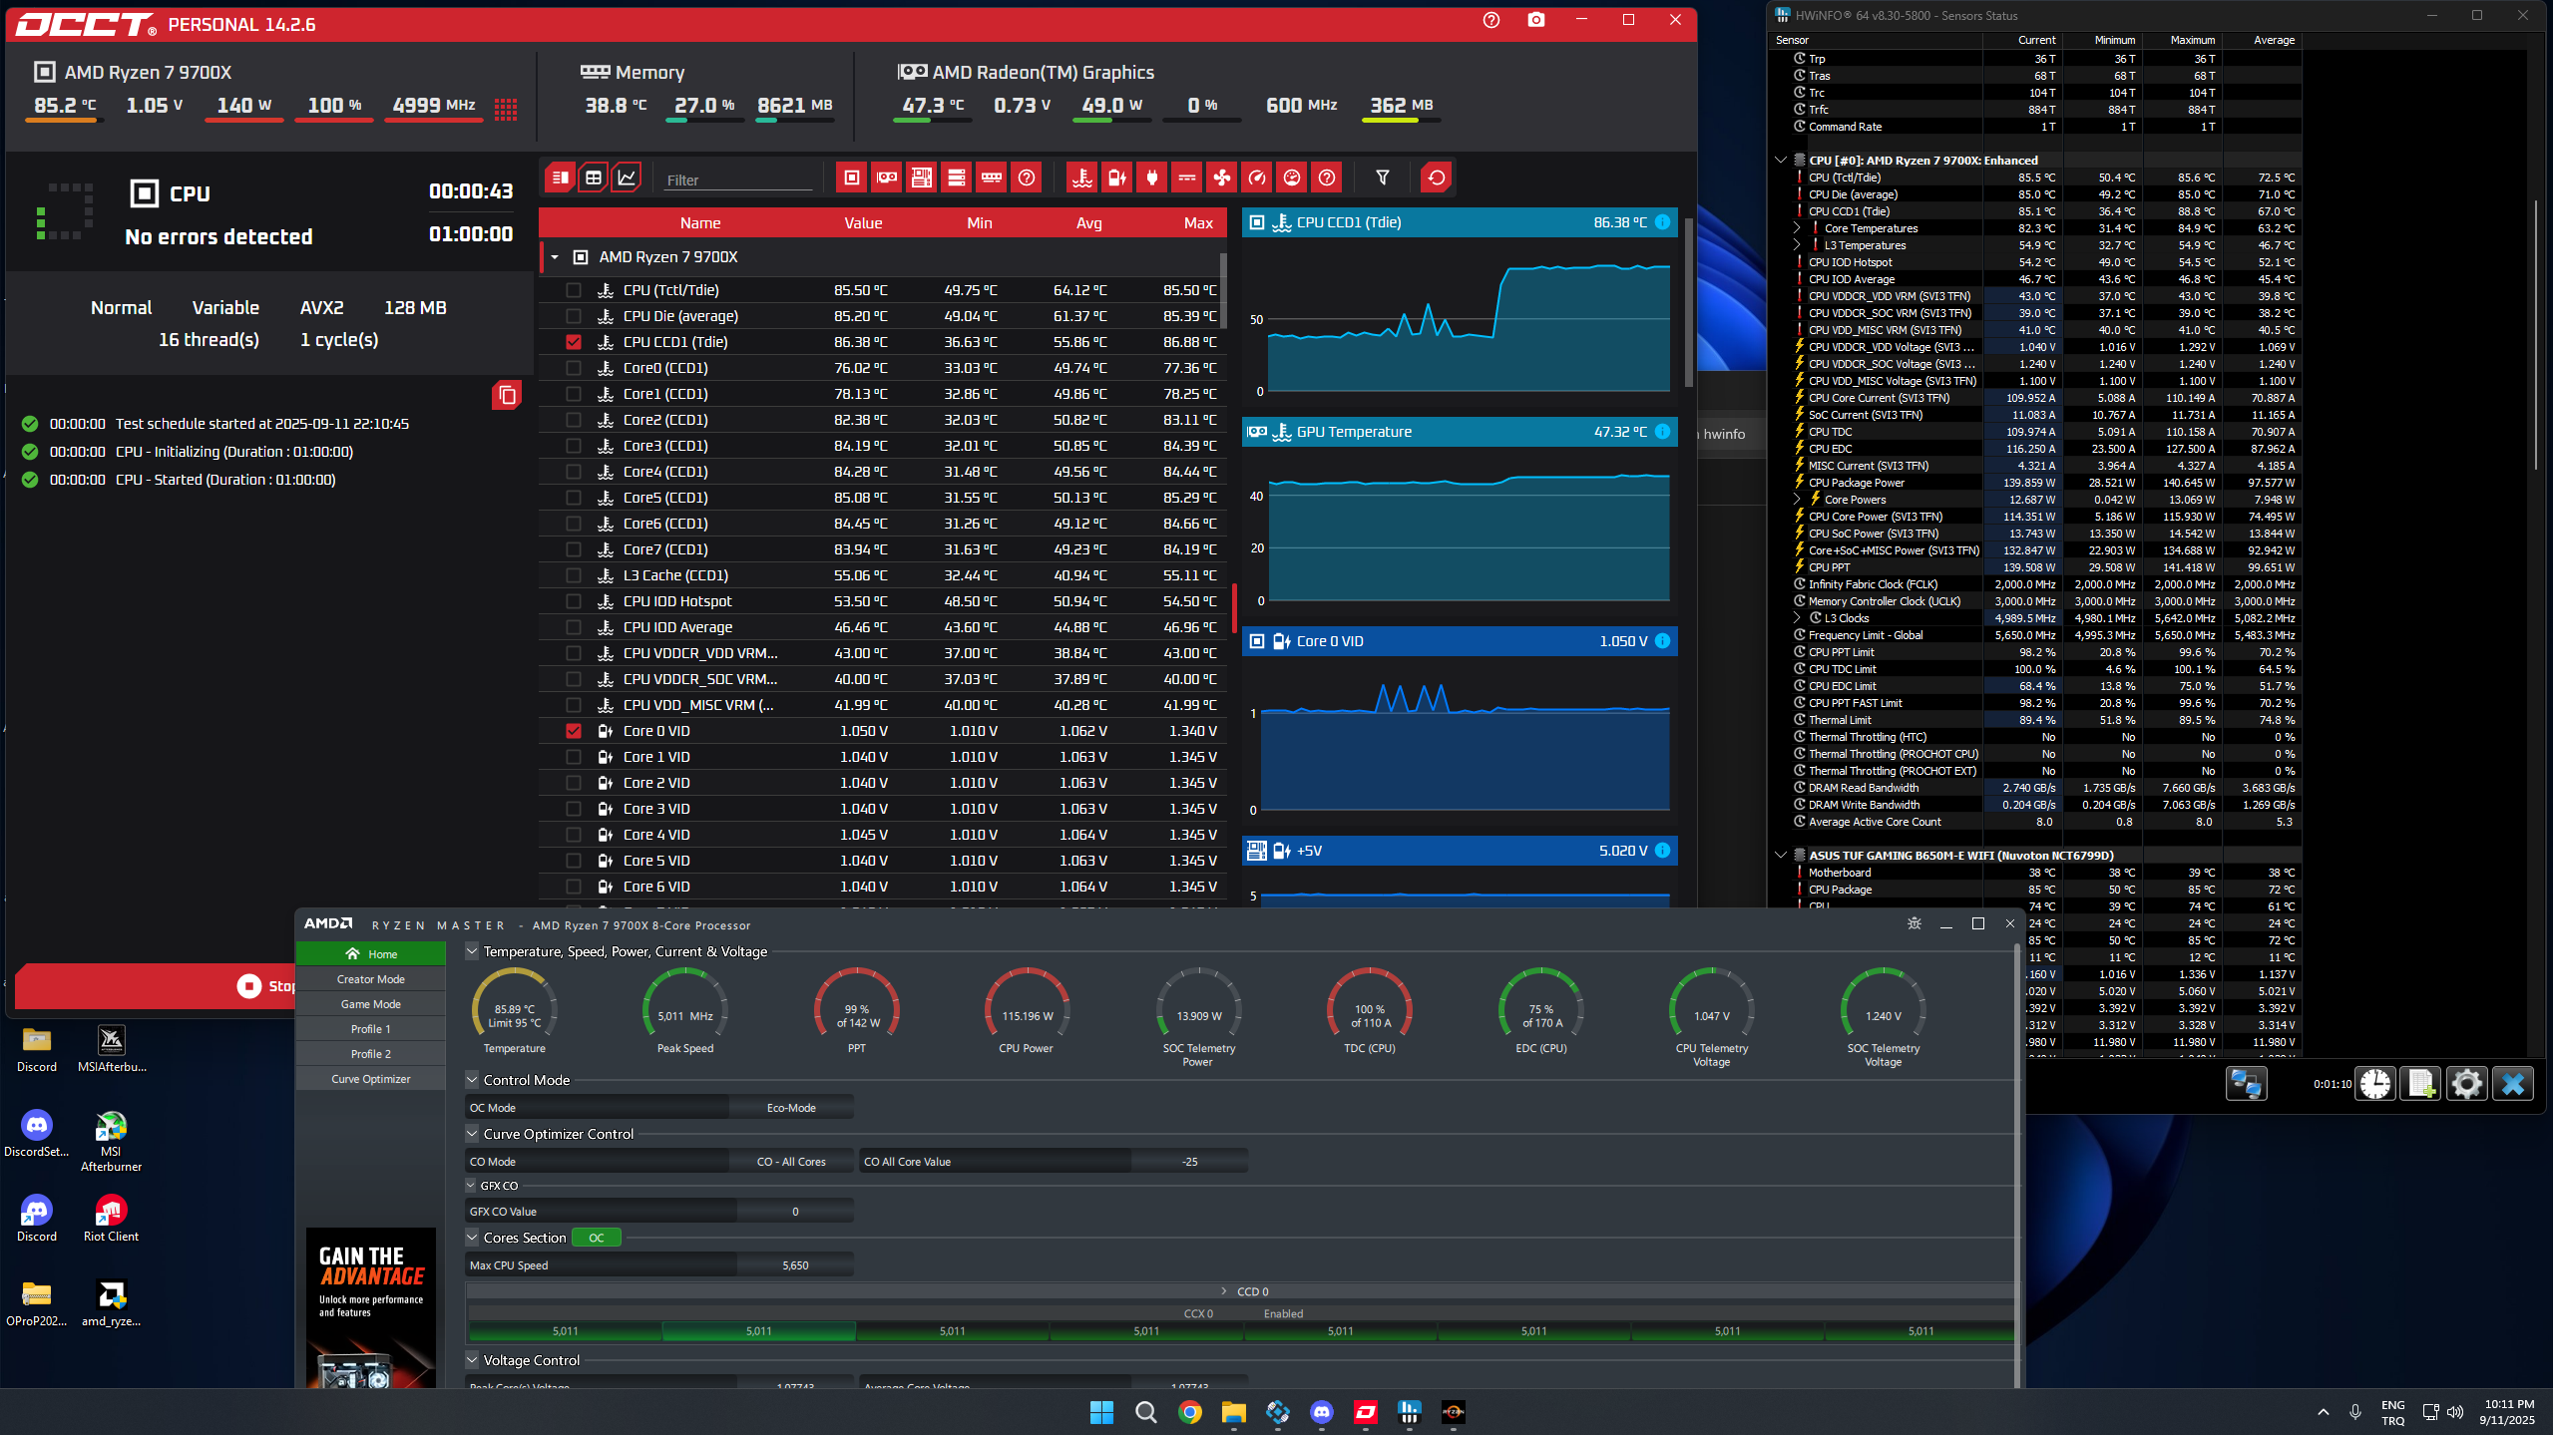Collapse the HWiNFO CPU [#0] Enhanced section
Screen dimensions: 2553x1435
click(x=1781, y=160)
